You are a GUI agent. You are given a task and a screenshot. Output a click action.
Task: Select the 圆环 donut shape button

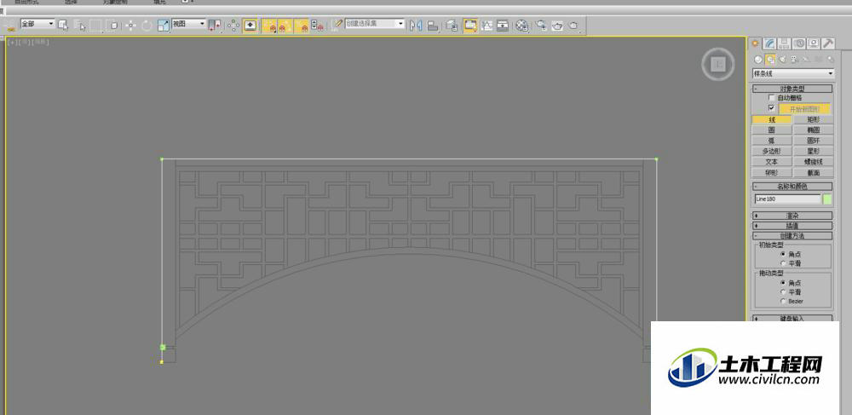pyautogui.click(x=813, y=141)
